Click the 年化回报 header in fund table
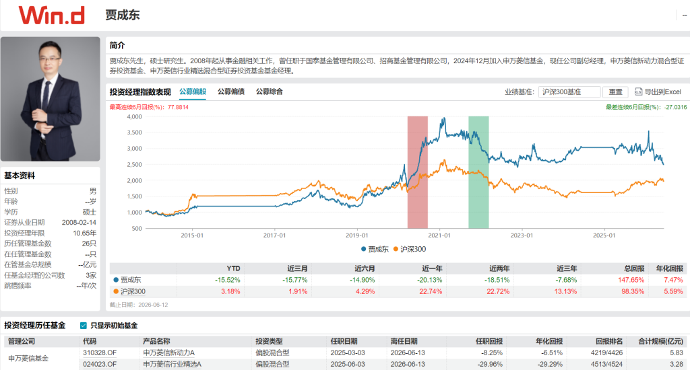This screenshot has width=690, height=370. pyautogui.click(x=549, y=341)
